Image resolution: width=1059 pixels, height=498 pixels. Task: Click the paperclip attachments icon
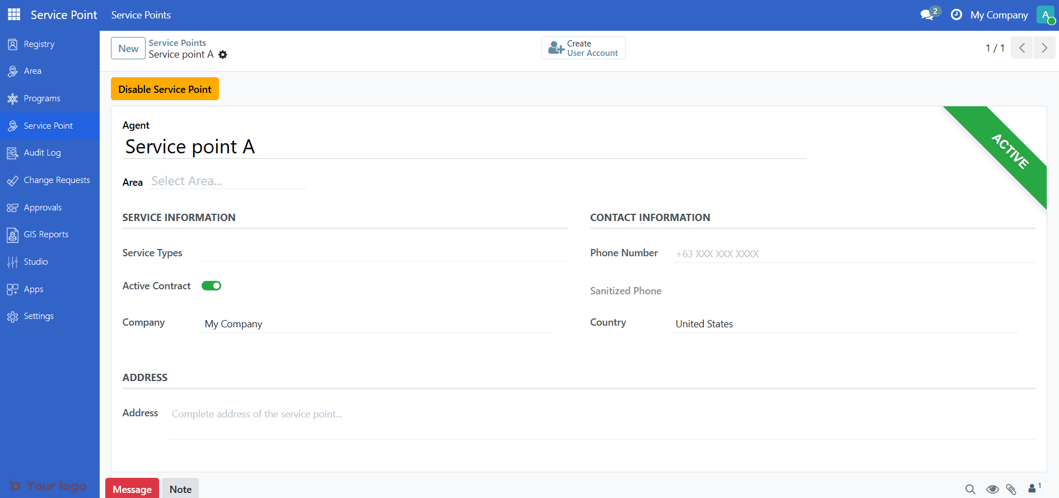tap(1011, 489)
